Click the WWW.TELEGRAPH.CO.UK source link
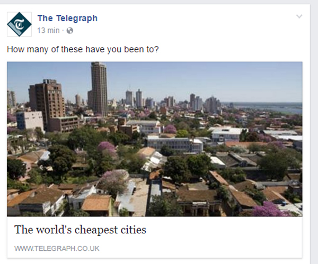This screenshot has width=318, height=264. (x=57, y=249)
